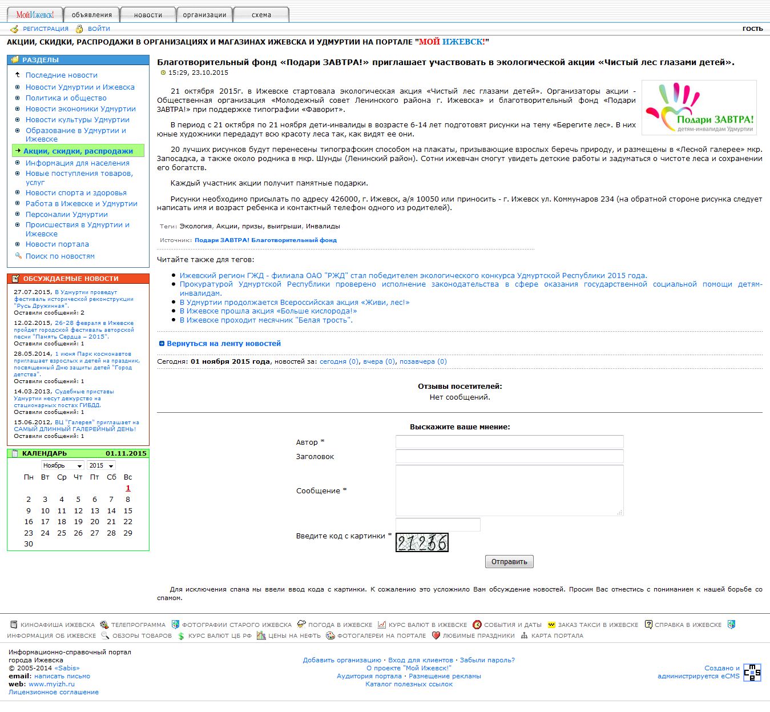Select day 15 in the calendar
The width and height of the screenshot is (770, 712).
[128, 511]
